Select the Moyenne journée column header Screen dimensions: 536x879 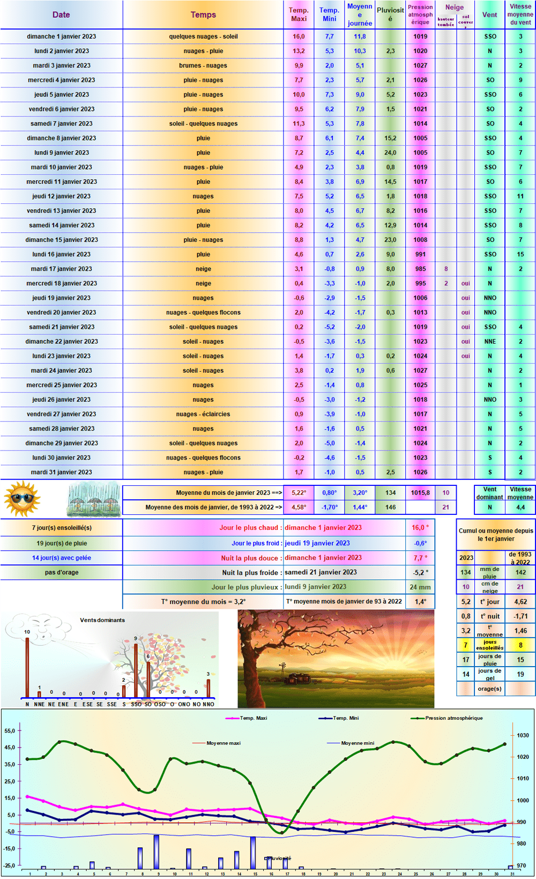click(360, 15)
